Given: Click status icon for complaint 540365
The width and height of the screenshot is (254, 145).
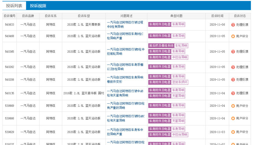Looking at the screenshot, I should click(x=233, y=52).
